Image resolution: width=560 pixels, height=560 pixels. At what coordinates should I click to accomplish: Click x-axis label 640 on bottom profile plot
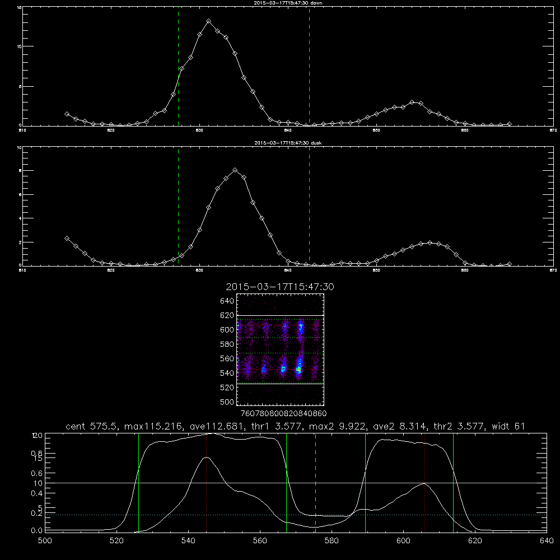click(x=547, y=541)
